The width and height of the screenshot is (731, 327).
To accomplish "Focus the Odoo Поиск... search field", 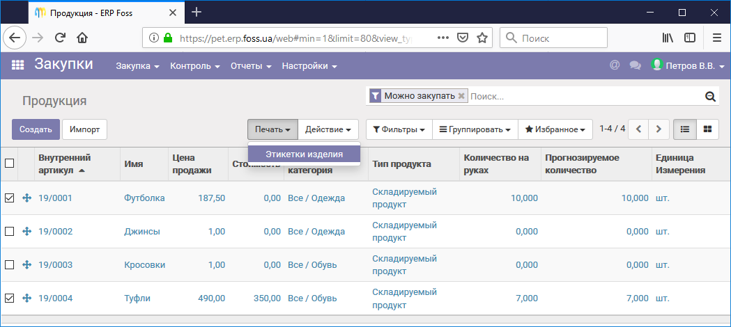I will coord(585,96).
